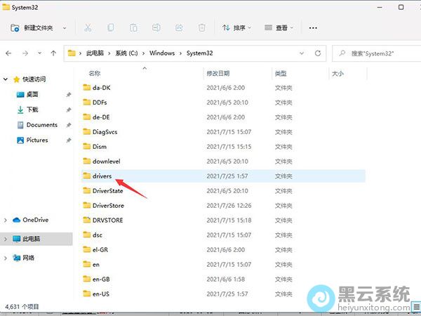Go up one folder with up arrow
Viewport: 421px width, 316px height.
53,53
